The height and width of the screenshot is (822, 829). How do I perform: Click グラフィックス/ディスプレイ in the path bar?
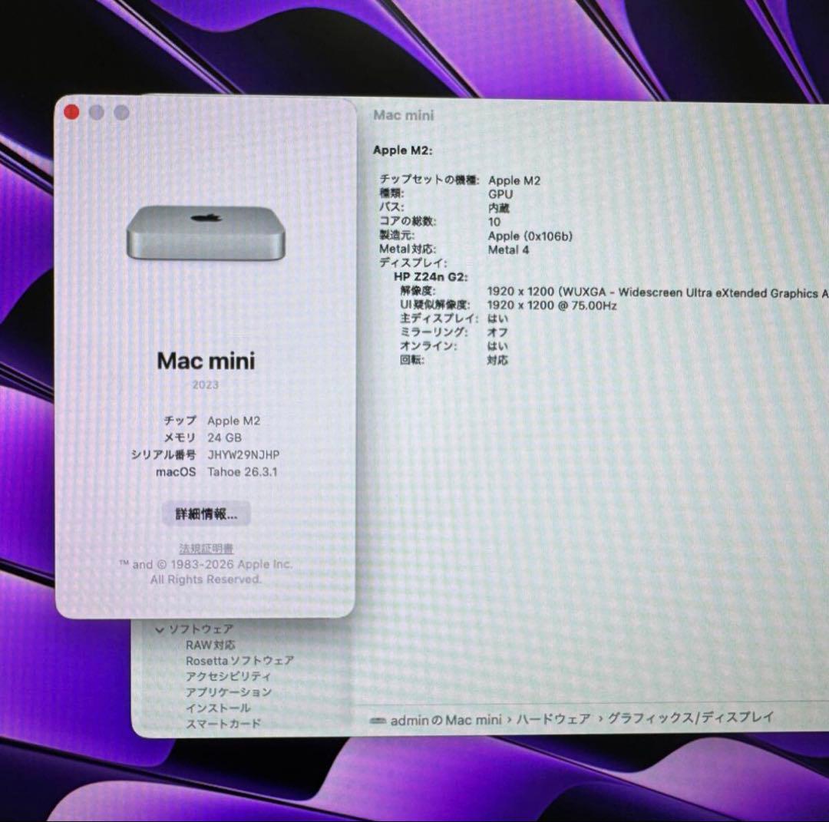tap(691, 718)
